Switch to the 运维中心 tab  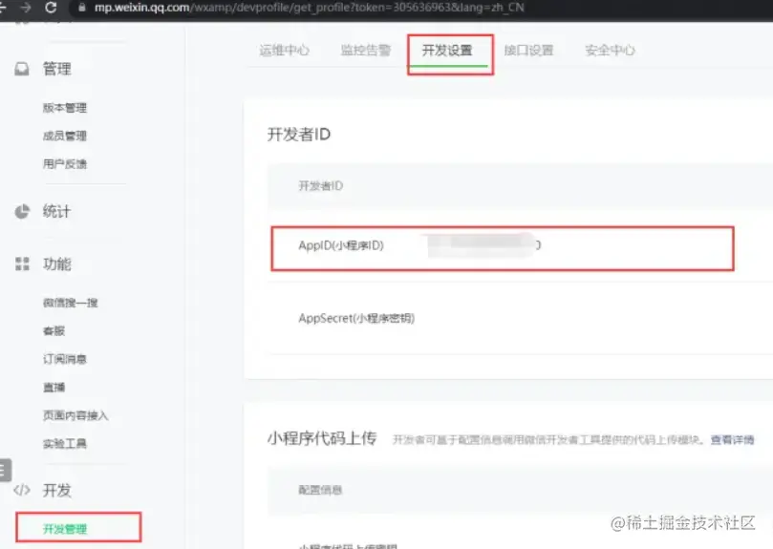click(285, 50)
